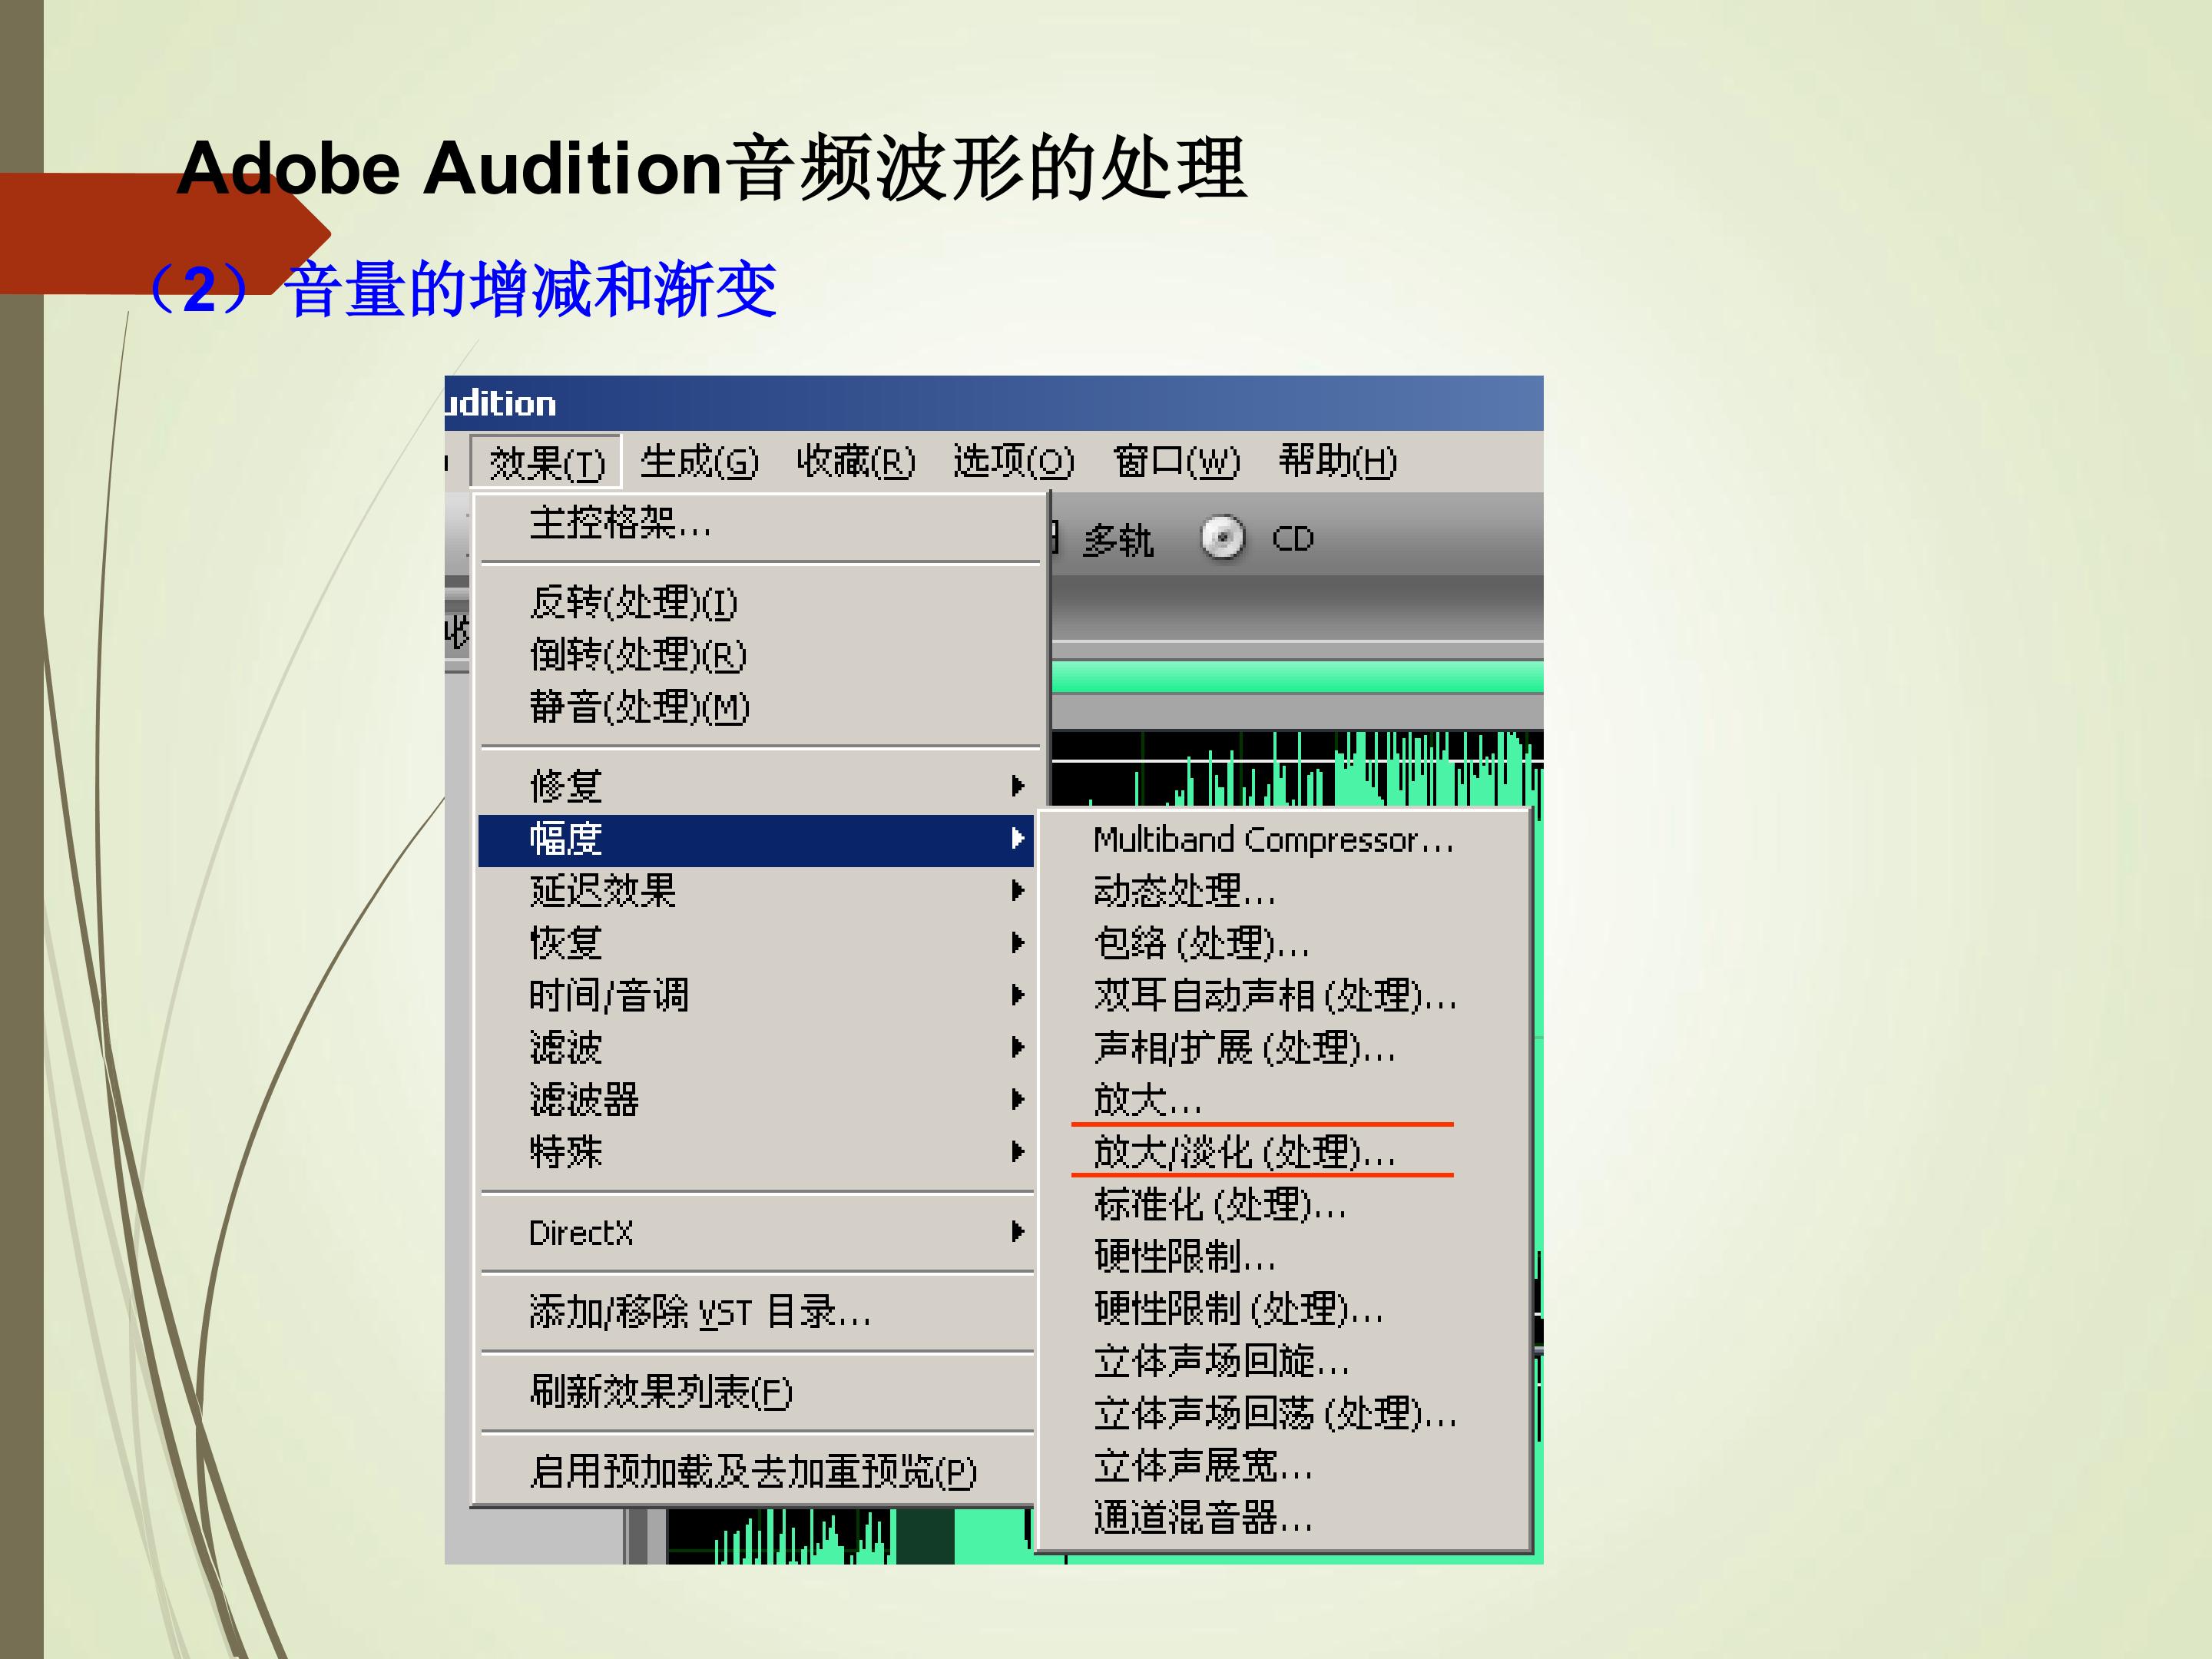Expand the DirectX submenu arrow
The width and height of the screenshot is (2212, 1659).
coord(1017,1231)
